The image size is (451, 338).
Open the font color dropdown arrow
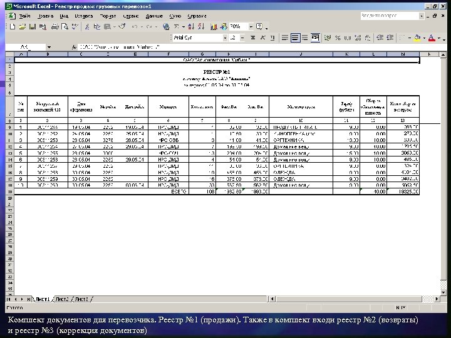(x=439, y=38)
